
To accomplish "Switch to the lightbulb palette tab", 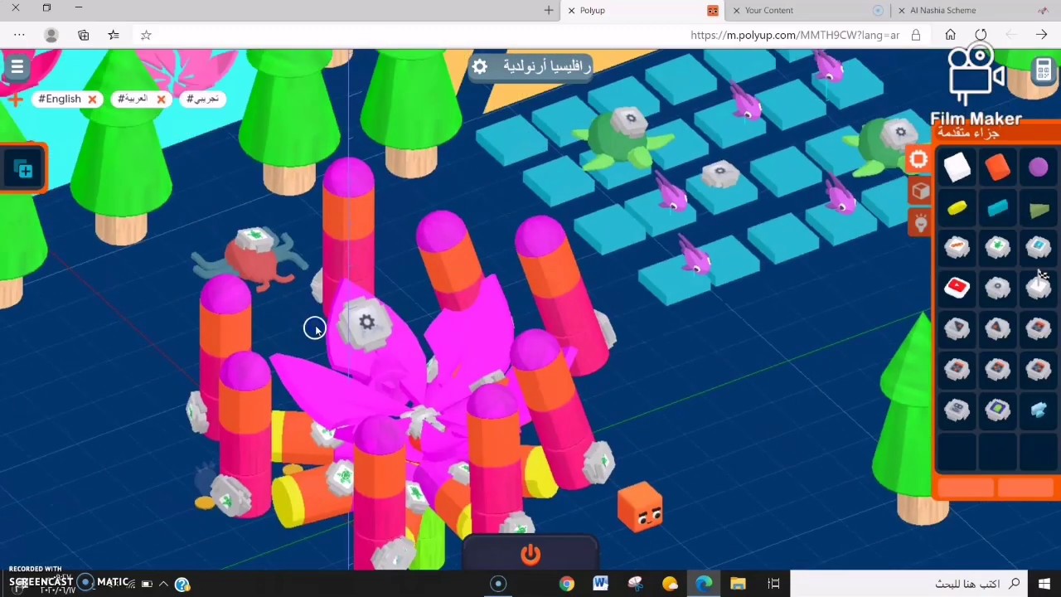I will pyautogui.click(x=921, y=223).
